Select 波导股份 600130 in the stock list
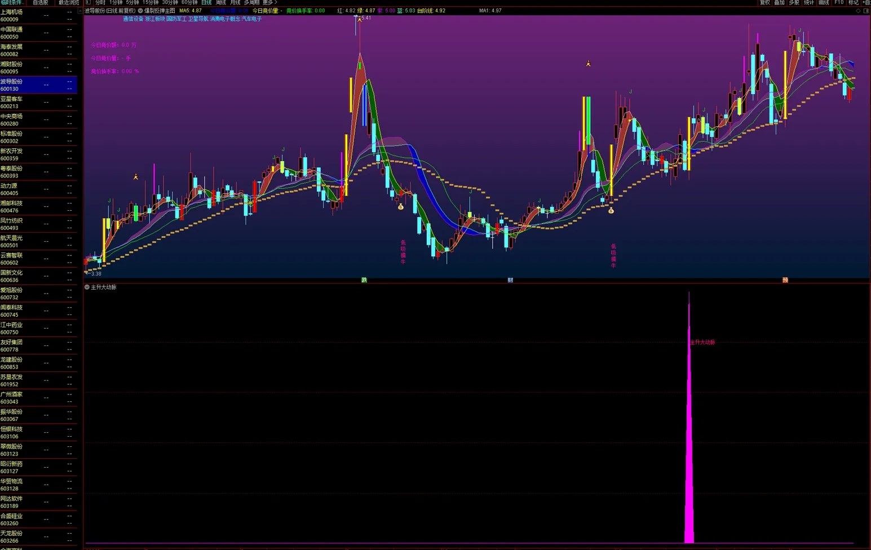 (x=38, y=85)
